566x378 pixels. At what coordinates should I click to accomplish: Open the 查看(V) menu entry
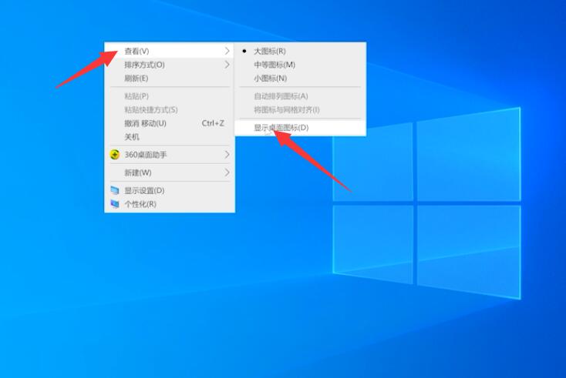click(x=170, y=51)
